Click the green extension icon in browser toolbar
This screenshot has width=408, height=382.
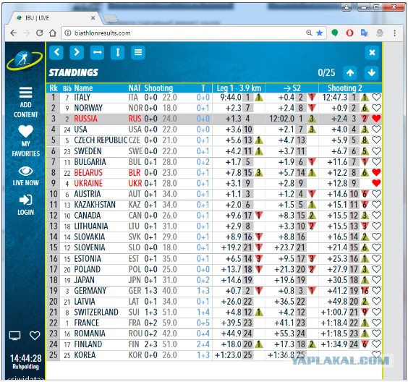(335, 33)
